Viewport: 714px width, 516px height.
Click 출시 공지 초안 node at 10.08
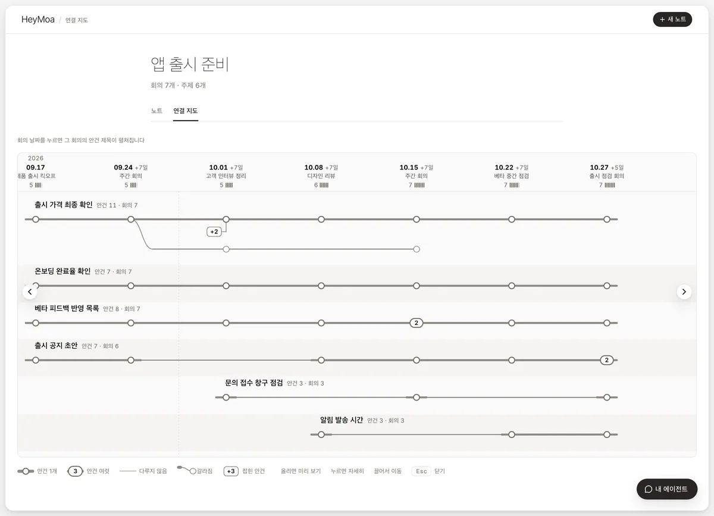321,360
